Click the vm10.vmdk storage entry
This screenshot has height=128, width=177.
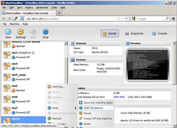(x=135, y=113)
